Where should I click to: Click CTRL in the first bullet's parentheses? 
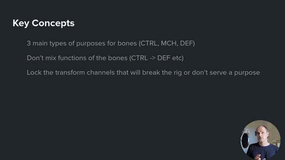[x=149, y=44]
